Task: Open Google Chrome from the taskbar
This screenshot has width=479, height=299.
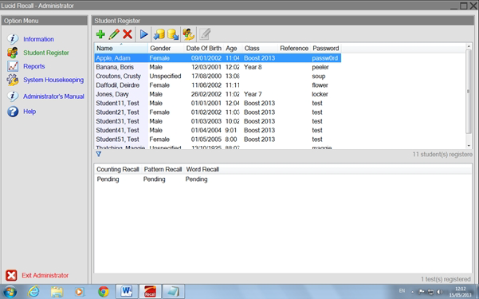Action: click(x=104, y=291)
